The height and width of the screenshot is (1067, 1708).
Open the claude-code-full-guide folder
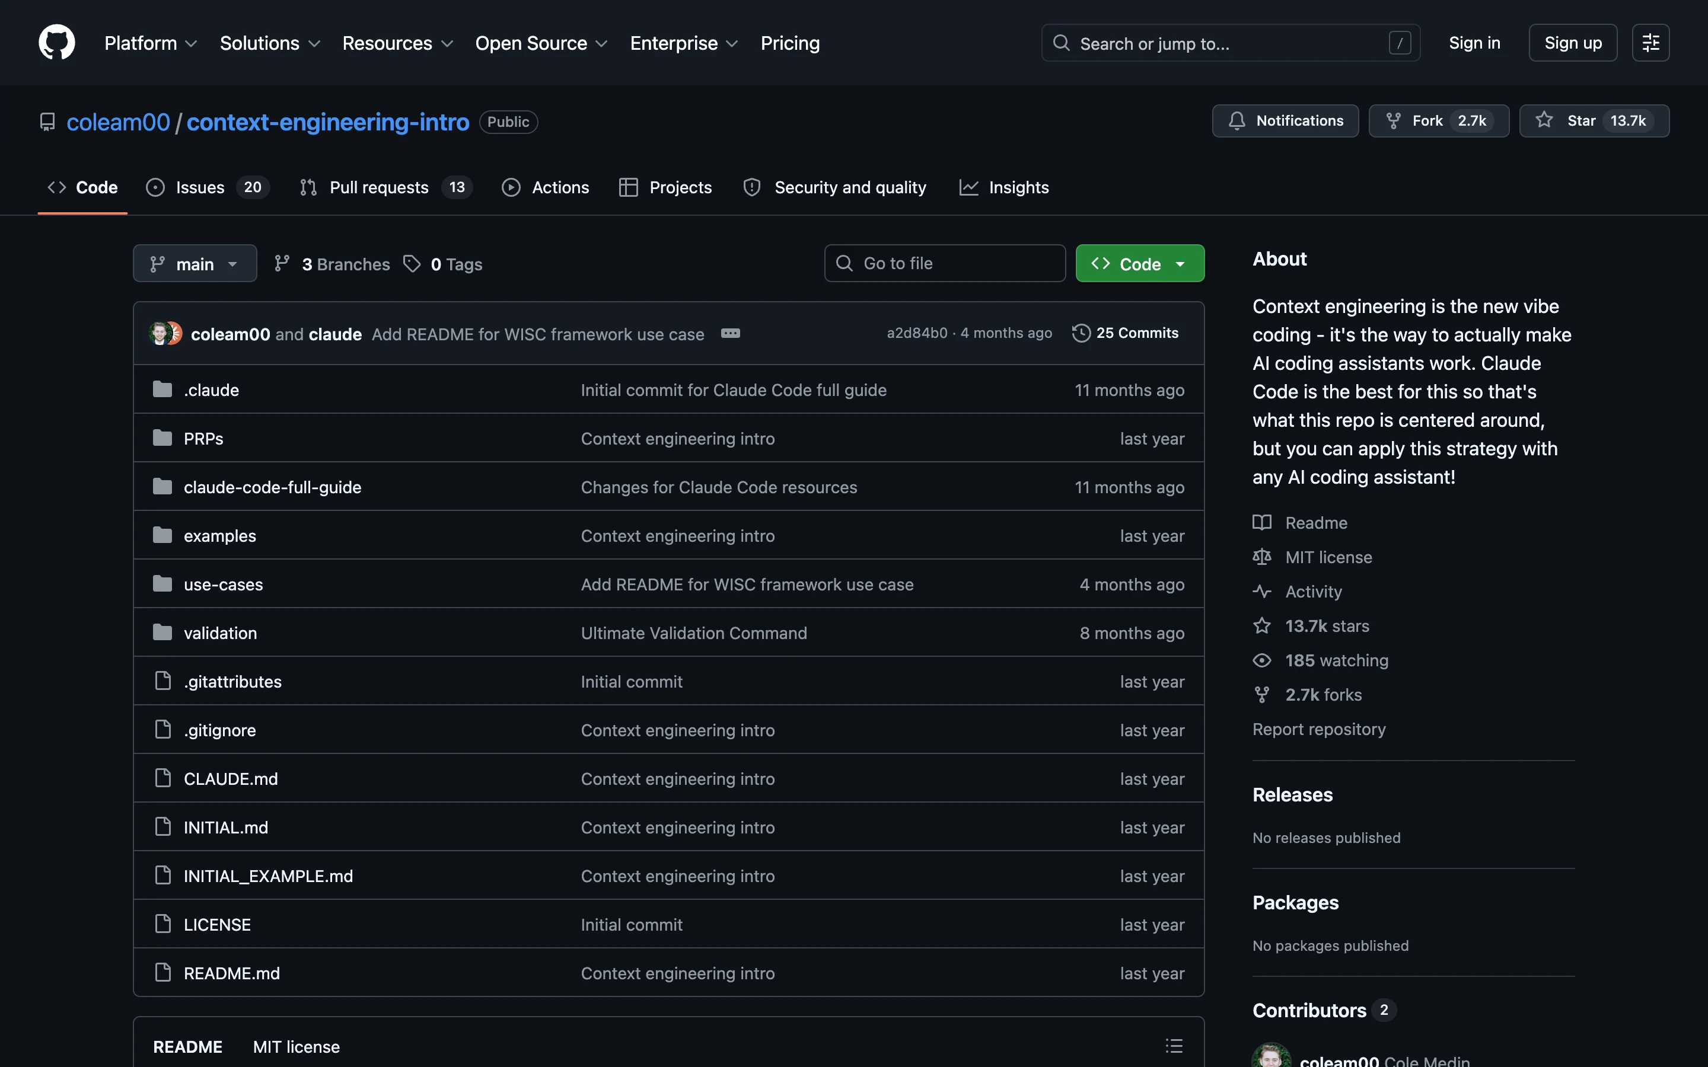pyautogui.click(x=272, y=487)
